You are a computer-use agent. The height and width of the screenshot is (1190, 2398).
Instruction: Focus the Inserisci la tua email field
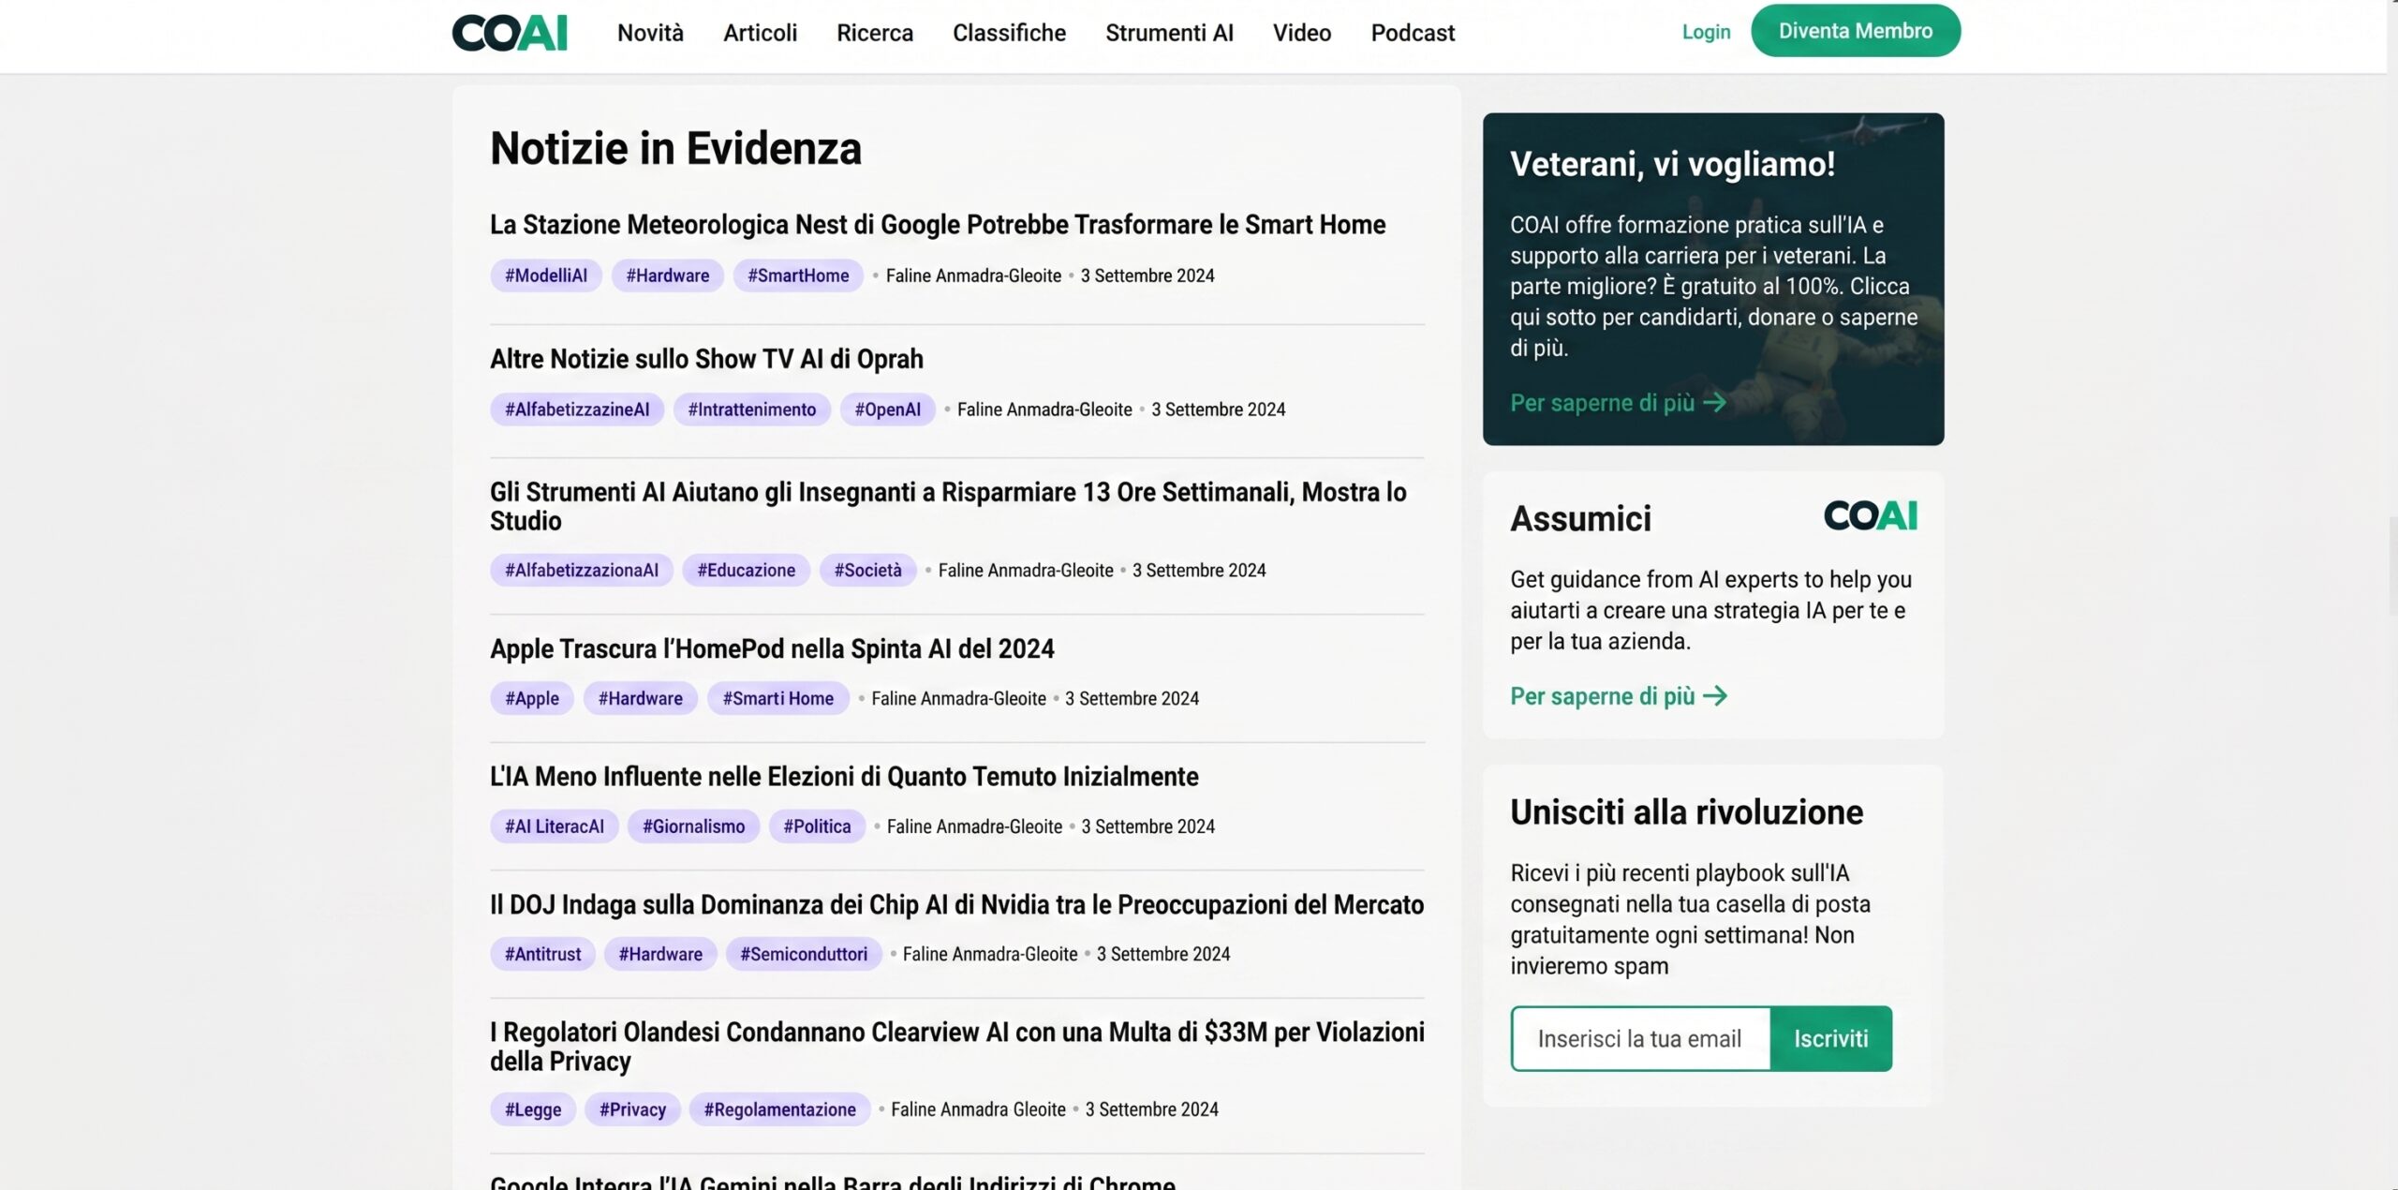coord(1640,1038)
